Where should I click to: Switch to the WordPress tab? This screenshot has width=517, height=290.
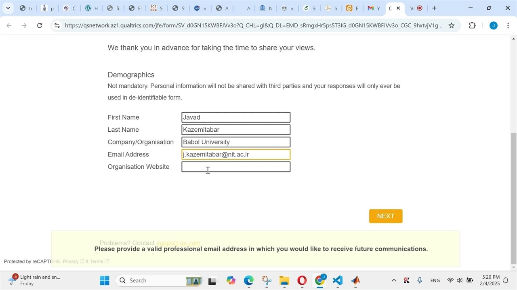point(91,8)
